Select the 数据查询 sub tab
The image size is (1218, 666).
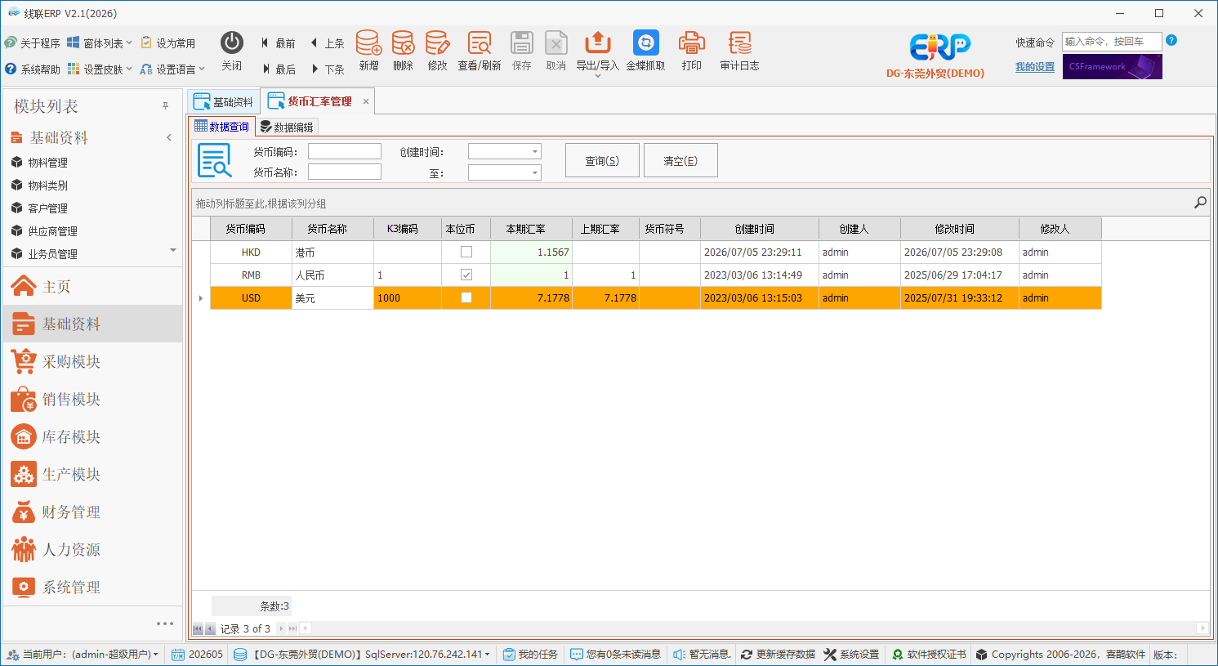tap(221, 127)
